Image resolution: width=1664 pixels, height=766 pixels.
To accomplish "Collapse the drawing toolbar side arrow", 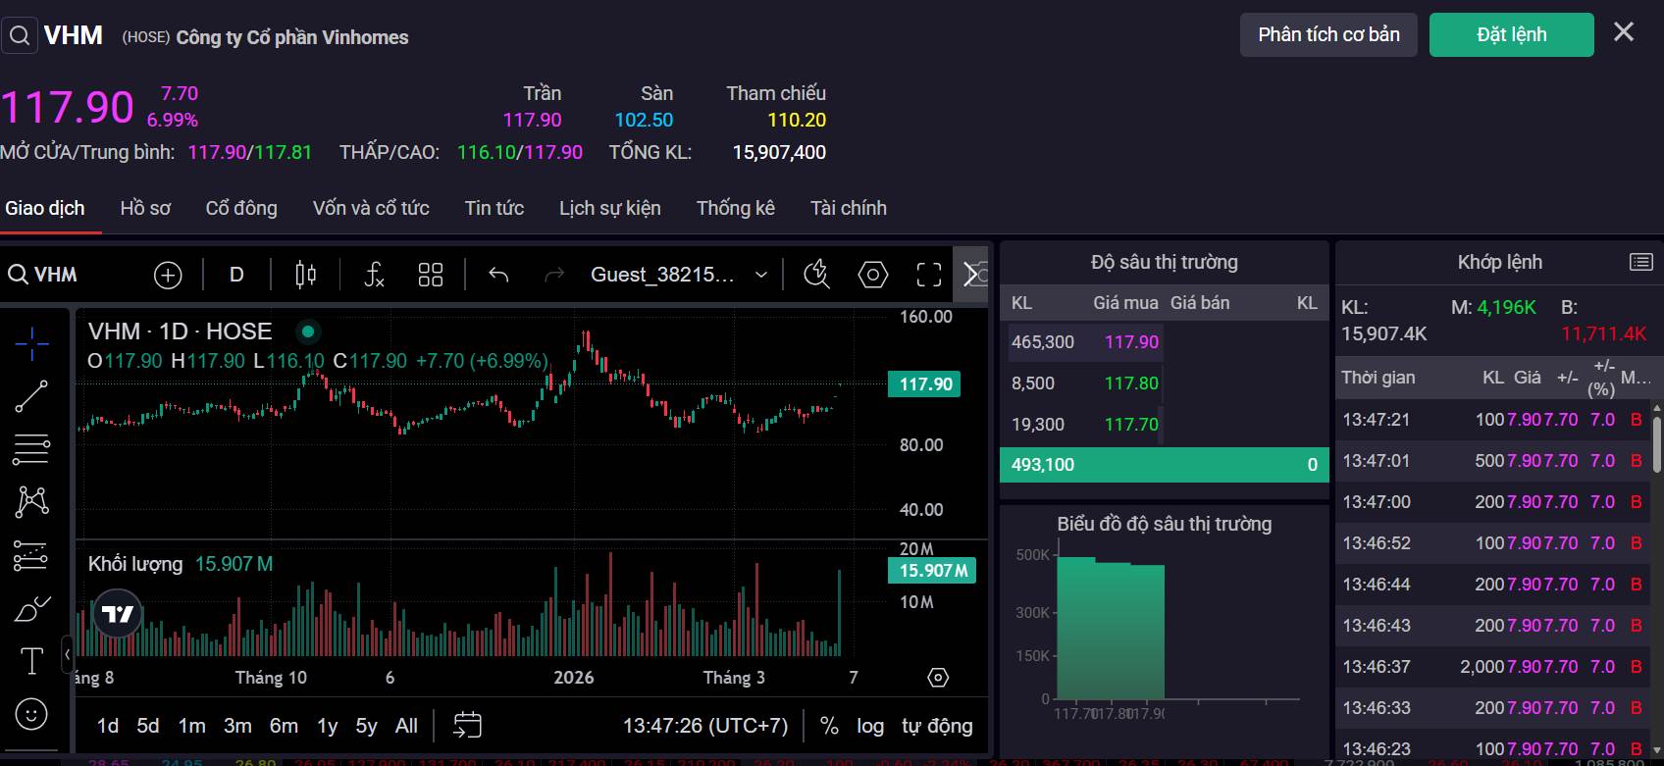I will [x=67, y=654].
